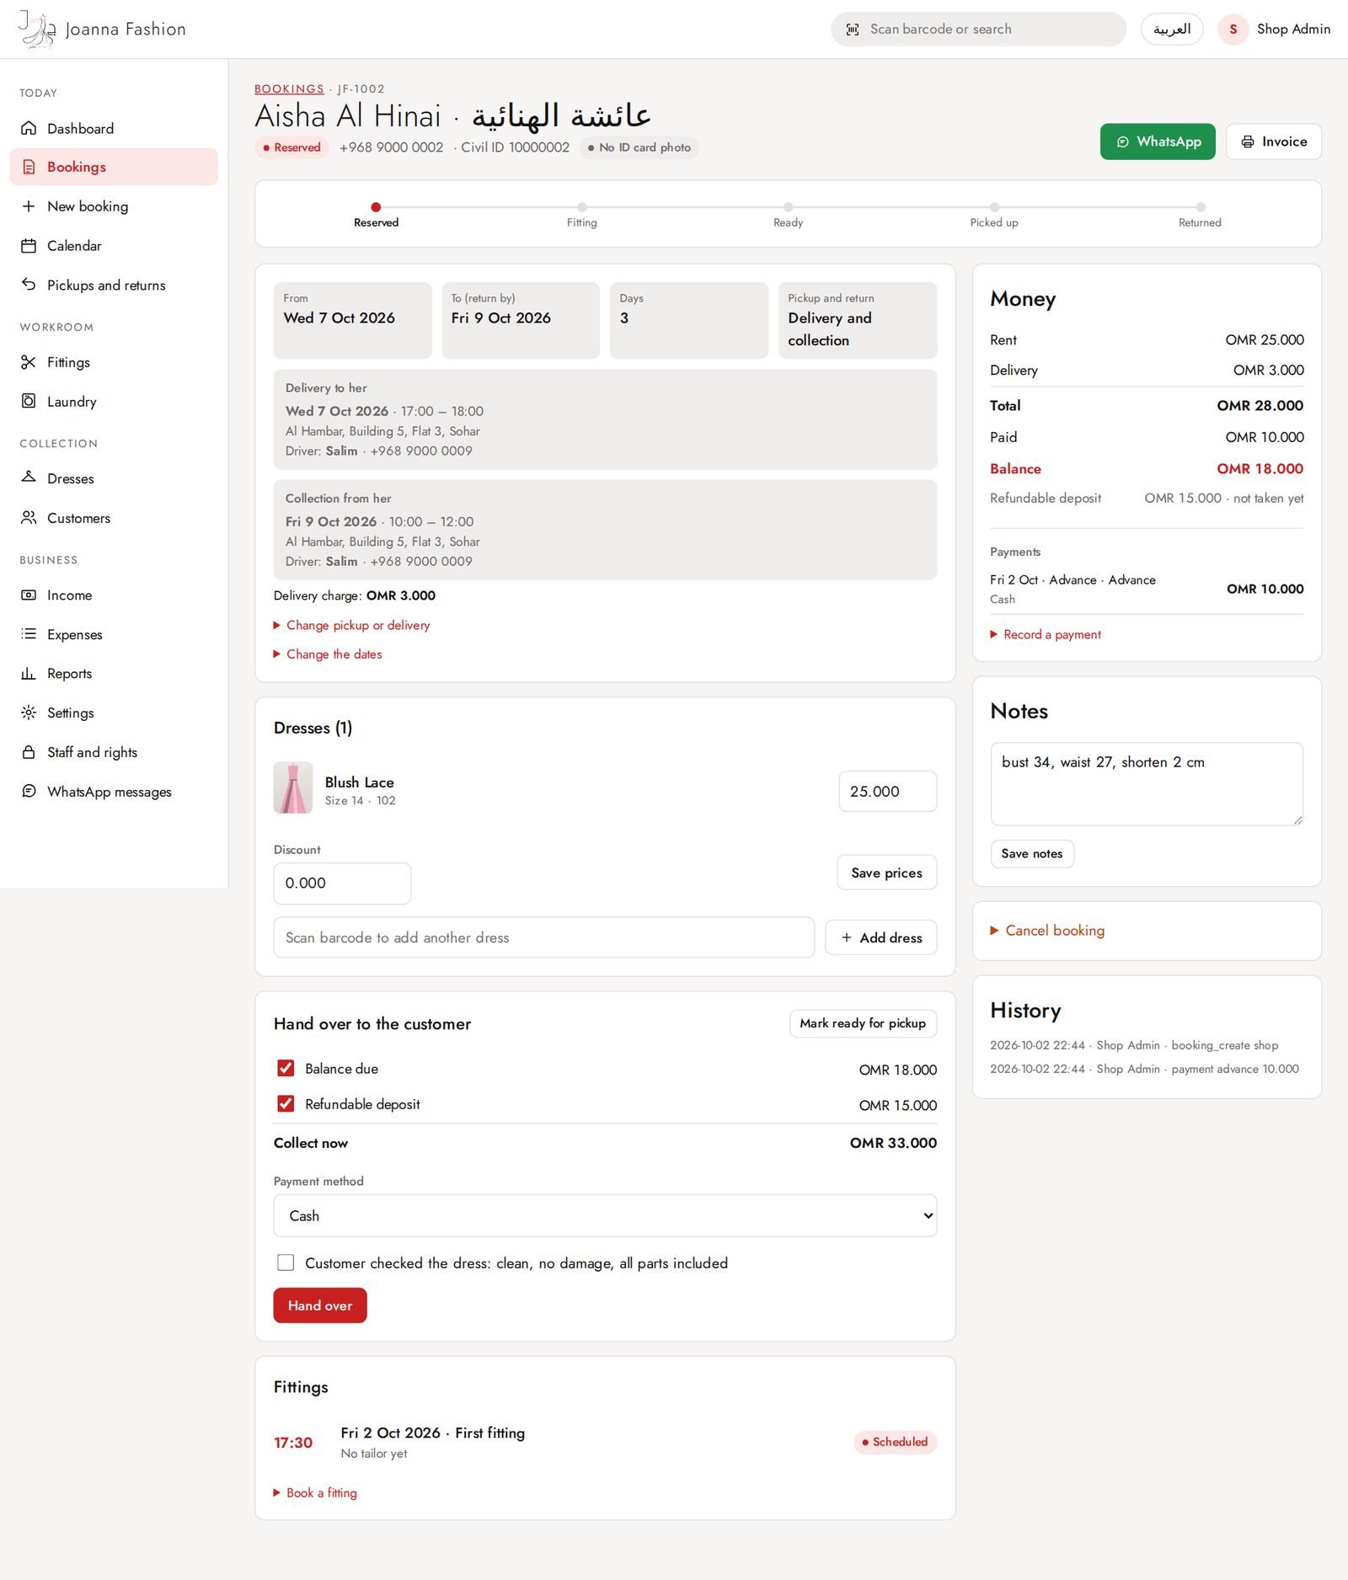This screenshot has height=1580, width=1348.
Task: Click the Discount input field
Action: [x=342, y=883]
